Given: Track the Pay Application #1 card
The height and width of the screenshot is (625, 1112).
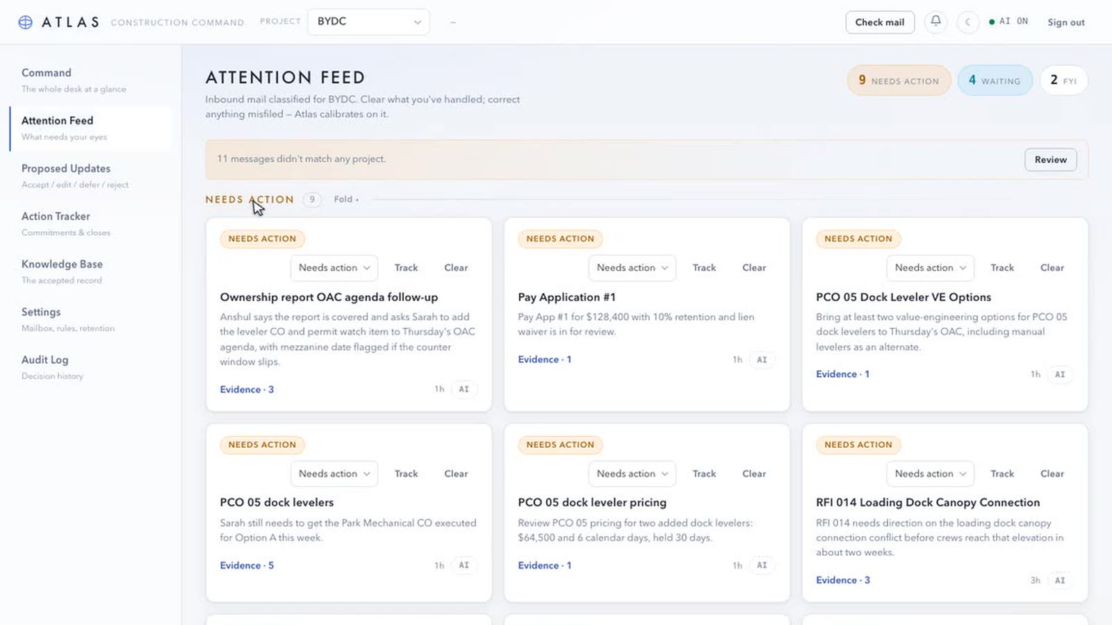Looking at the screenshot, I should [x=704, y=268].
